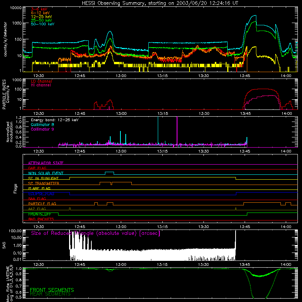Select the orange 6-12 keV legend label

point(40,13)
